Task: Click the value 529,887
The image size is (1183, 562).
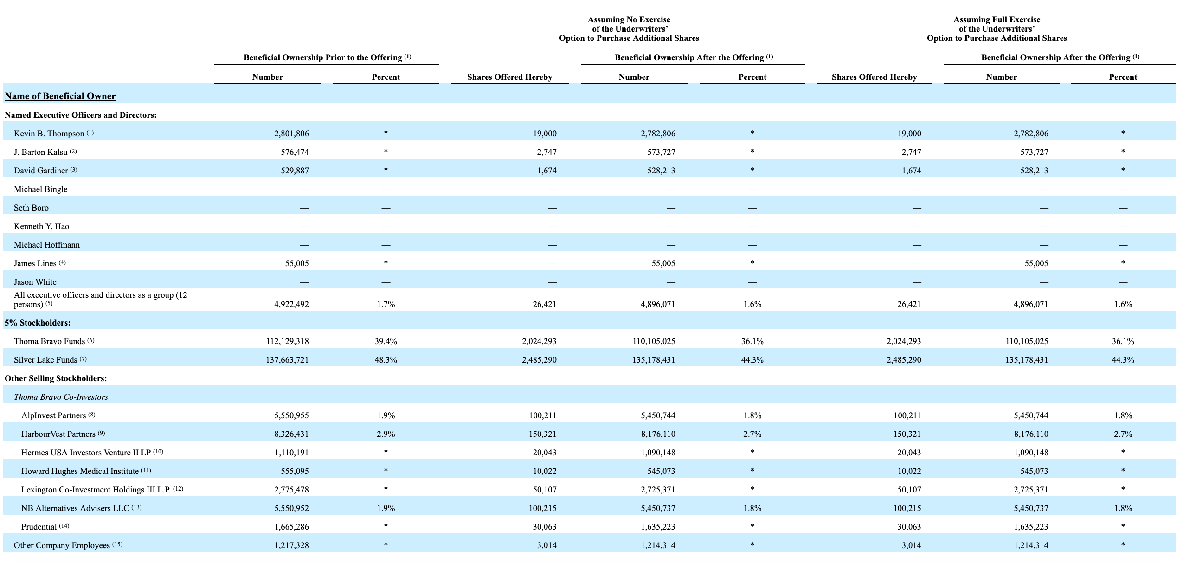Action: pos(295,171)
